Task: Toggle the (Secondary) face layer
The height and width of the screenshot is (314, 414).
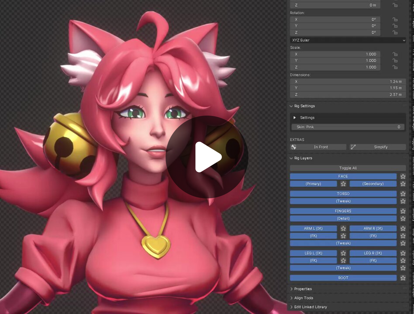Action: pos(373,184)
